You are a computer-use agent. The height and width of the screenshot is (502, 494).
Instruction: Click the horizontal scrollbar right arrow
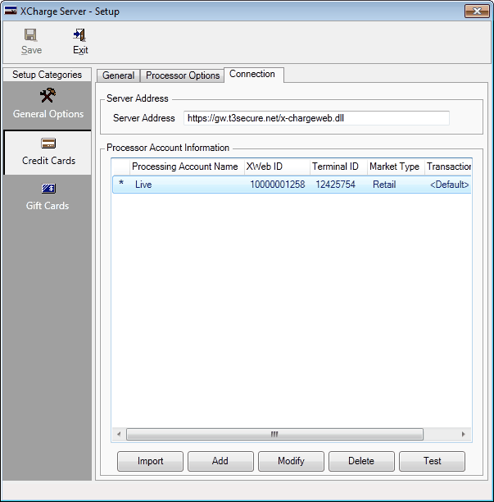pyautogui.click(x=463, y=435)
